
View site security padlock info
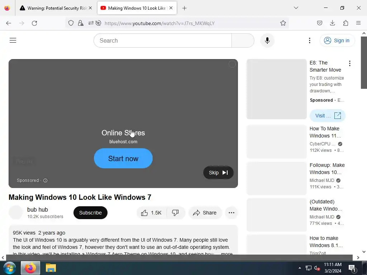pyautogui.click(x=81, y=23)
